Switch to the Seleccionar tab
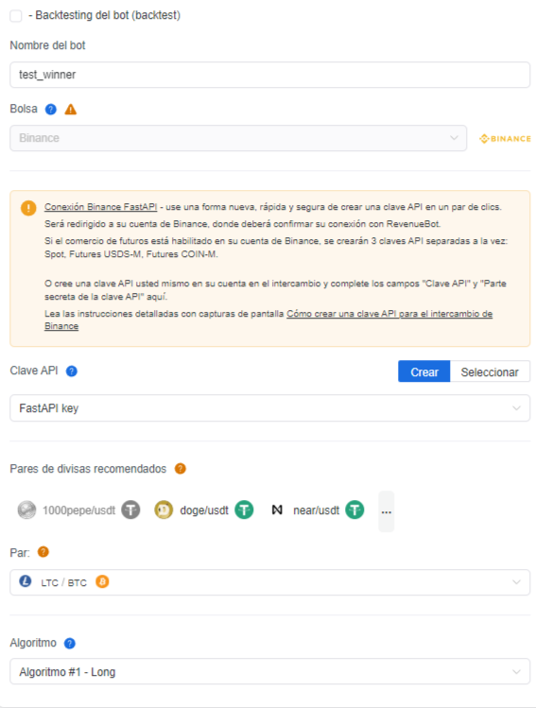Viewport: 536px width, 708px height. point(490,371)
